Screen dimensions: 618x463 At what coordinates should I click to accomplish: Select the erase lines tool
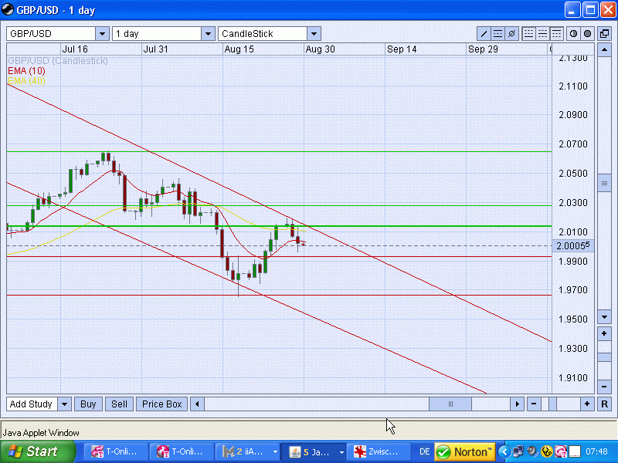coord(511,34)
